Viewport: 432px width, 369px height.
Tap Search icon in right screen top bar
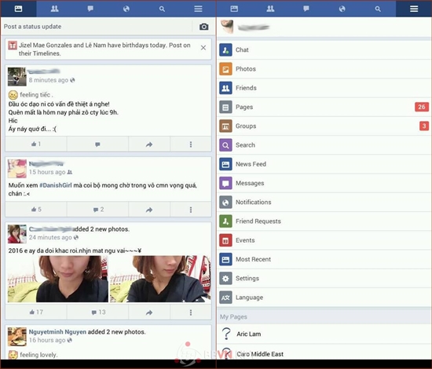tap(378, 9)
